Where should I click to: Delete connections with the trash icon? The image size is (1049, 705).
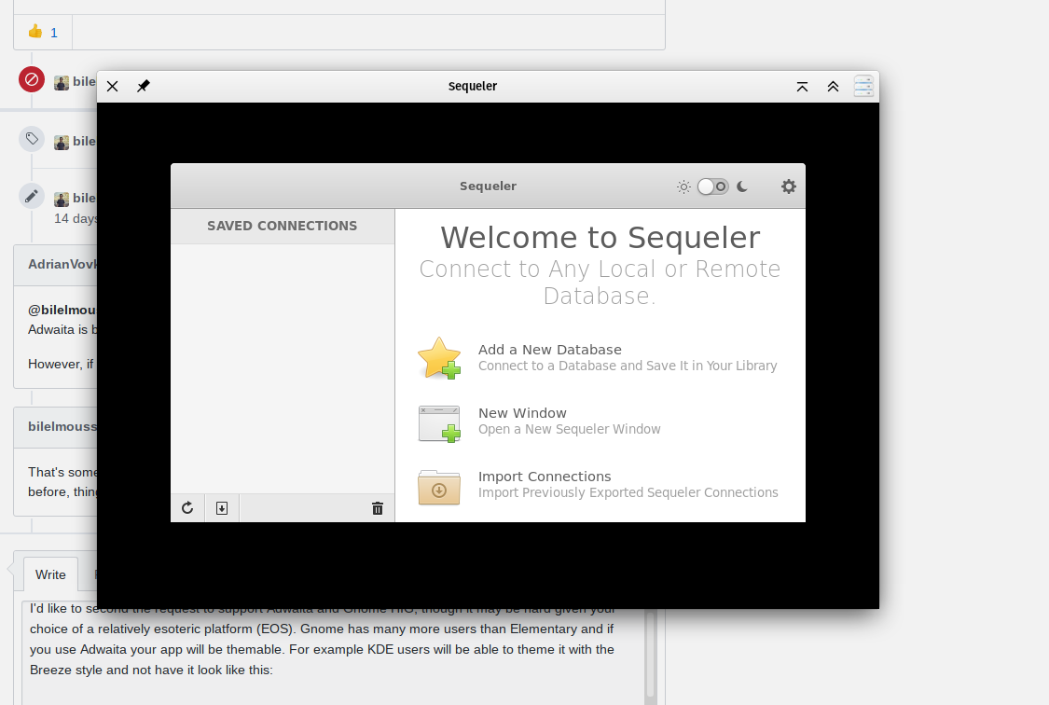(x=378, y=508)
